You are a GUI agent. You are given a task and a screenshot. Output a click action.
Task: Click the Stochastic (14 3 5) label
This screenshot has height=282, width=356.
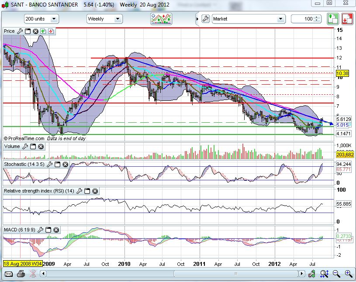(x=24, y=164)
